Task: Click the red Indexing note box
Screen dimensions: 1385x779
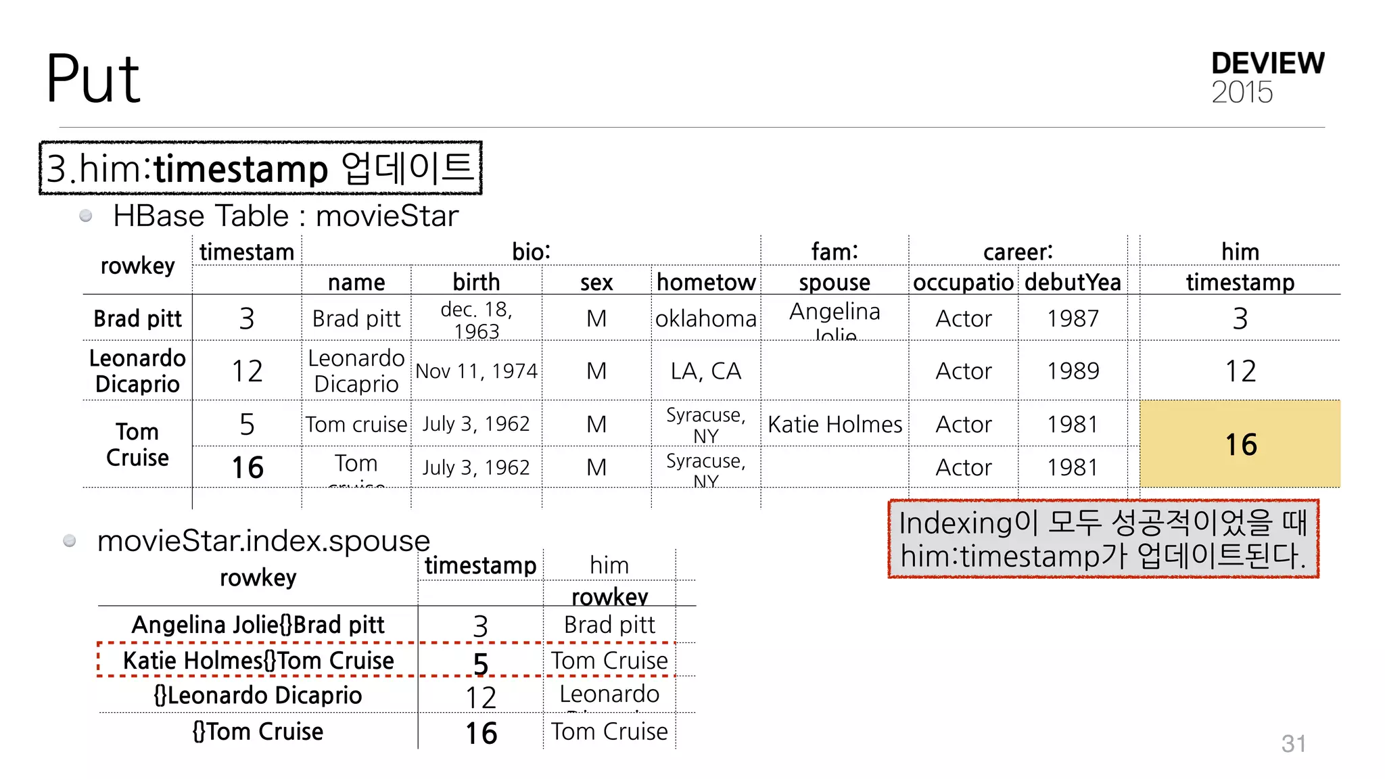Action: tap(1103, 539)
